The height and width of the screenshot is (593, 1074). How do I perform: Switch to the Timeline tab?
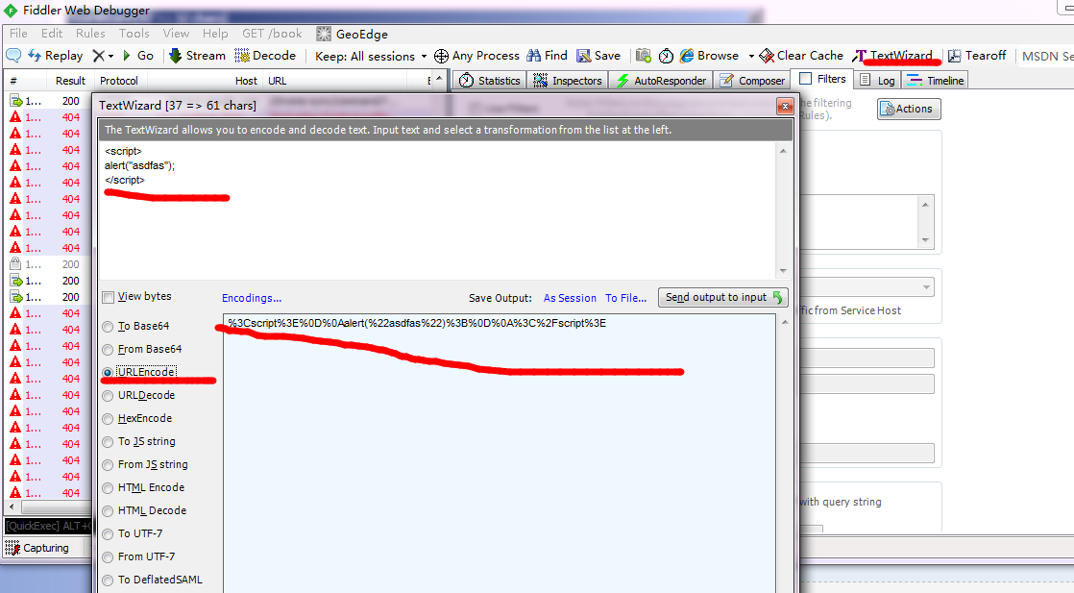click(x=935, y=80)
